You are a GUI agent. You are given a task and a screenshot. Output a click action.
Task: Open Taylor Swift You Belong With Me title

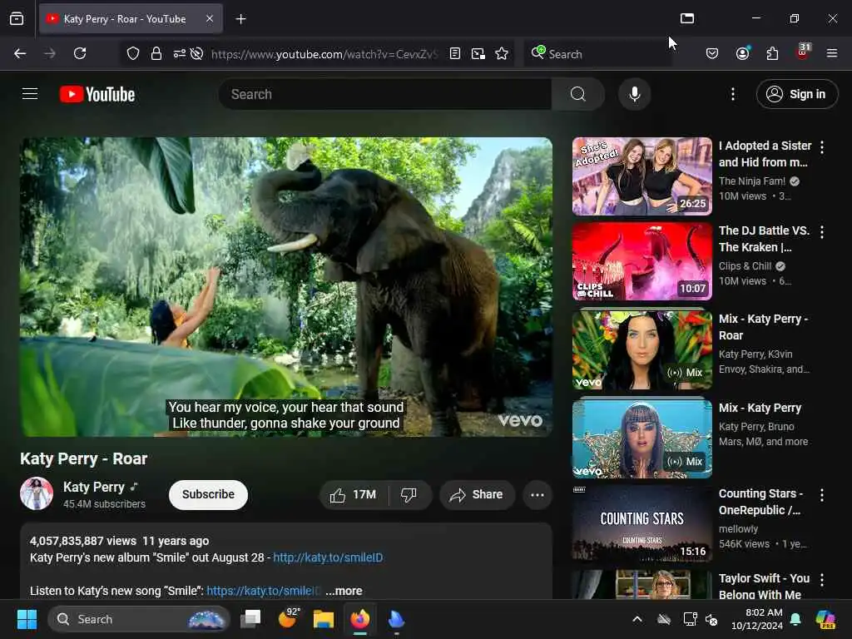point(764,587)
